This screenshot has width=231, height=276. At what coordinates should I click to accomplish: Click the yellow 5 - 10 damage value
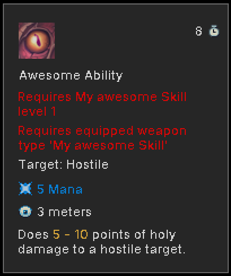point(71,234)
